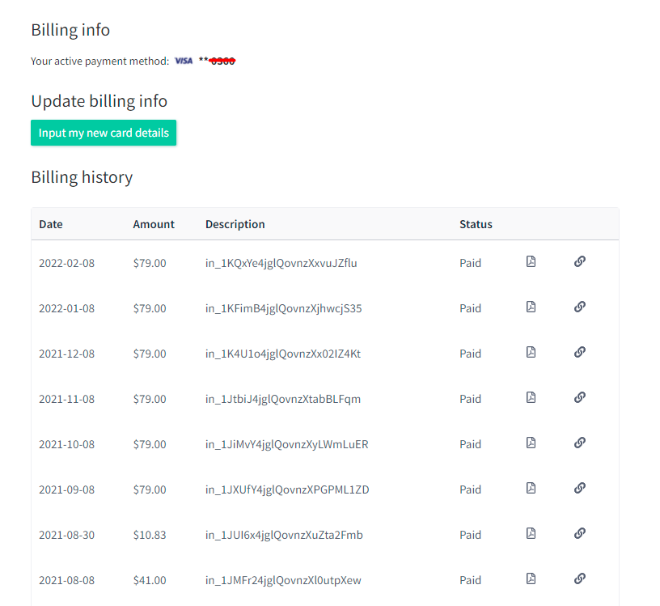The height and width of the screenshot is (606, 660).
Task: Click the Status column header
Action: point(476,224)
